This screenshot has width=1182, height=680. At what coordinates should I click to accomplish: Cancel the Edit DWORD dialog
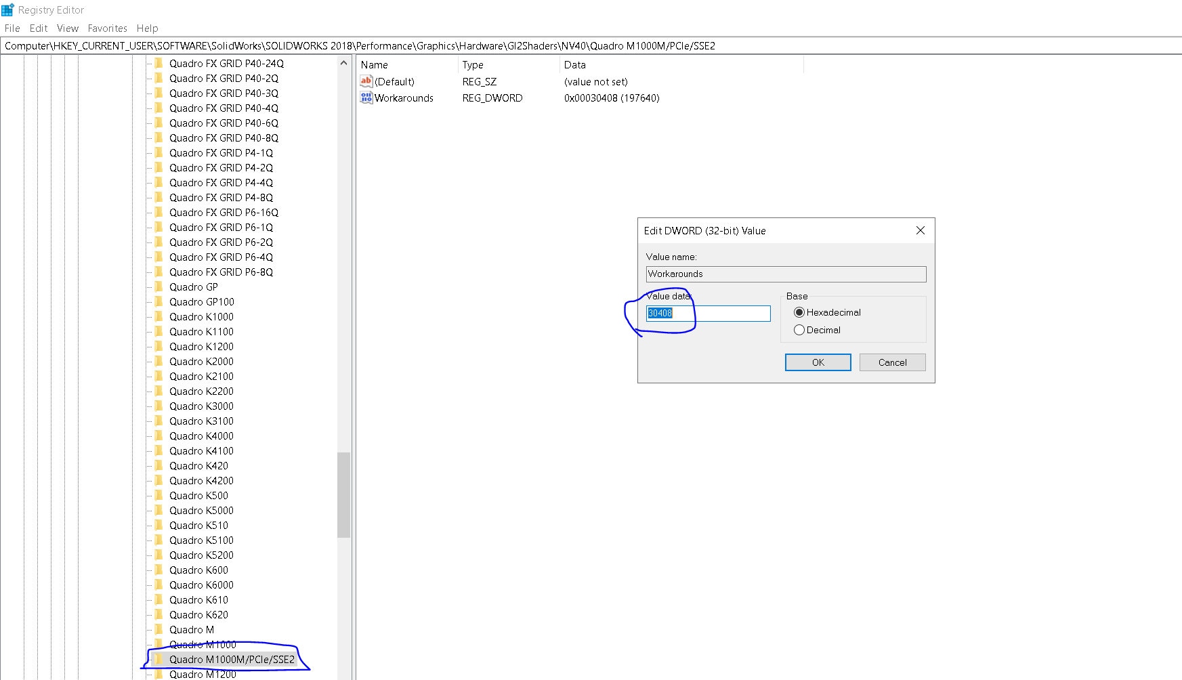pyautogui.click(x=892, y=362)
